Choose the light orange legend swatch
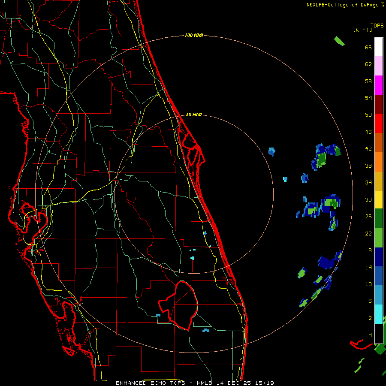Image resolution: width=386 pixels, height=386 pixels. pyautogui.click(x=379, y=162)
